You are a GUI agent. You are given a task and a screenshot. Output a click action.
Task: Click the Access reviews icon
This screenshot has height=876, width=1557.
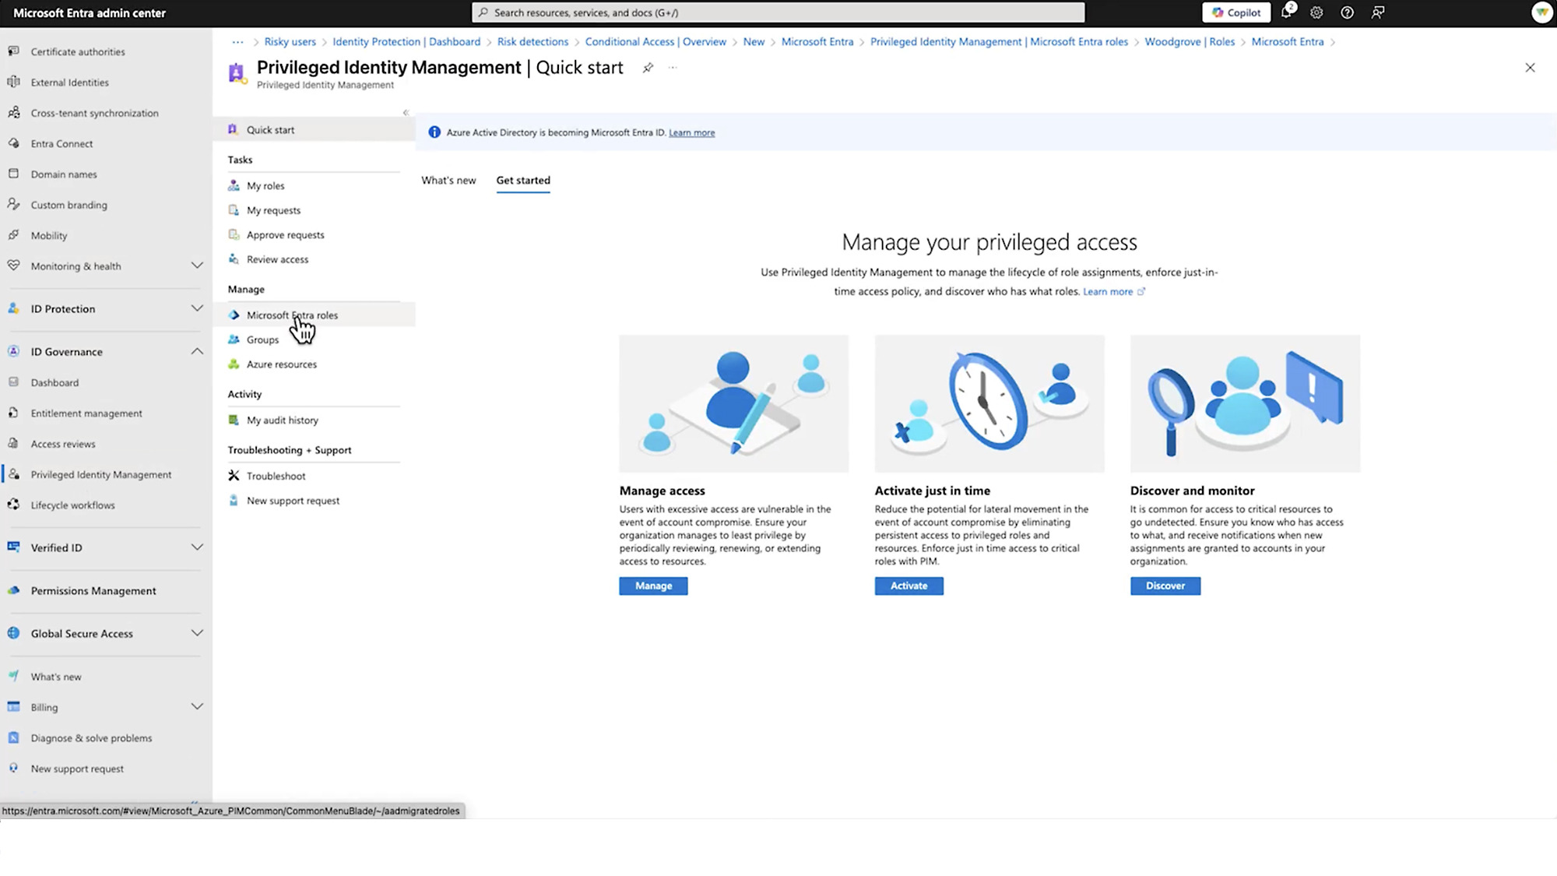13,444
